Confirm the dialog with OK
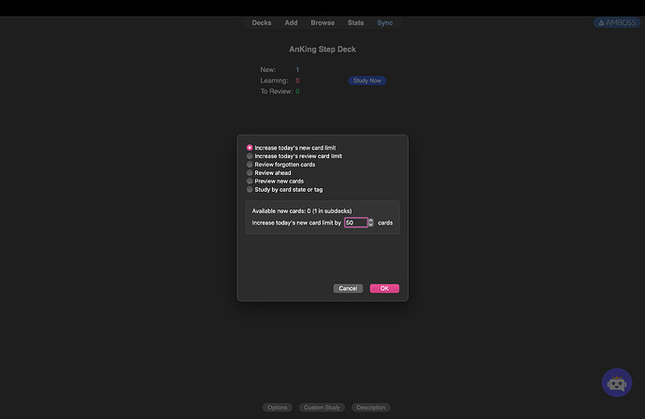The width and height of the screenshot is (645, 419). point(384,288)
